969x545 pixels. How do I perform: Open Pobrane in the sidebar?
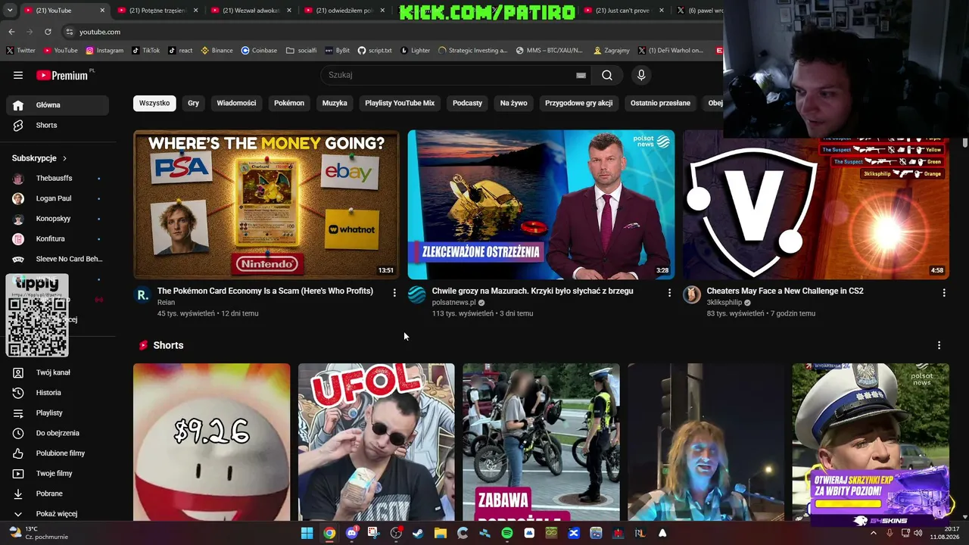pyautogui.click(x=58, y=494)
